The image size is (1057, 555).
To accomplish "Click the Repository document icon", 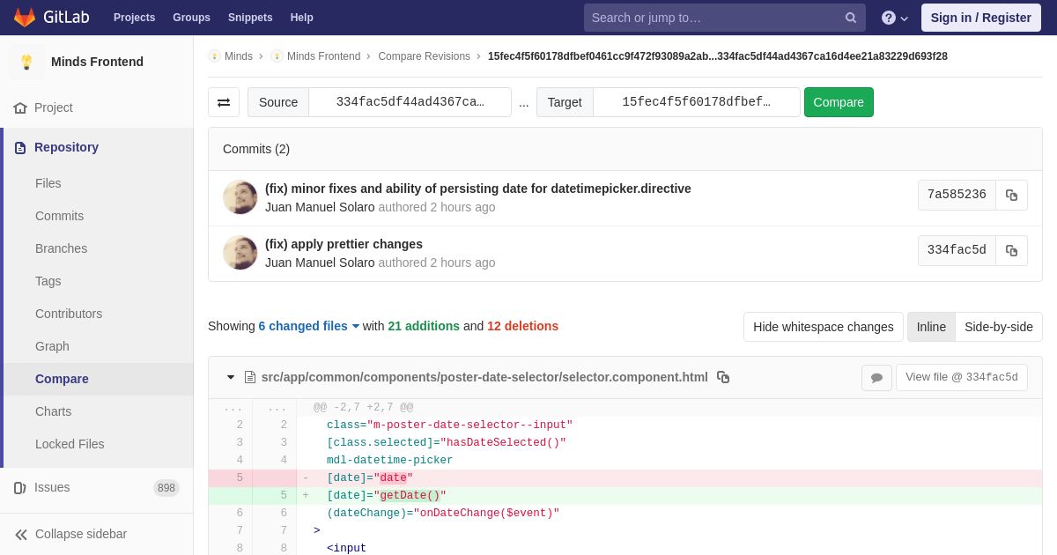I will click(x=20, y=147).
